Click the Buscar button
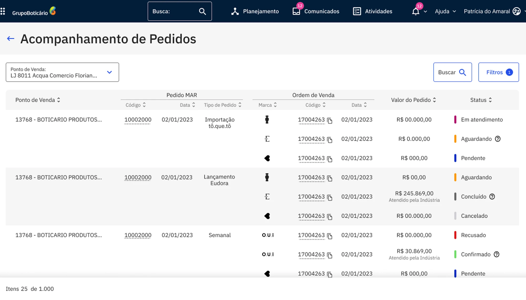This screenshot has height=300, width=526. [x=452, y=72]
